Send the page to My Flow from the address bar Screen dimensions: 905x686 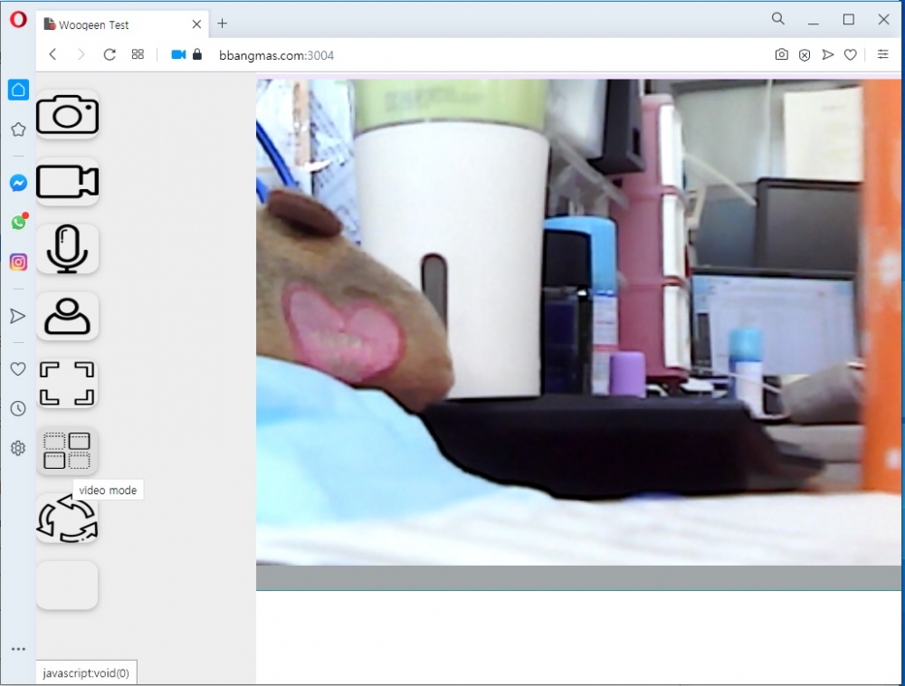tap(828, 55)
